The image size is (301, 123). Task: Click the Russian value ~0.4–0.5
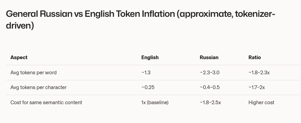click(x=210, y=87)
